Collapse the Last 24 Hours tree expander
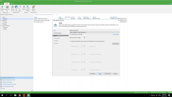The image size is (172, 97). 1,26
